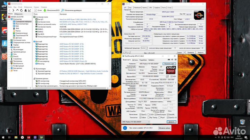Click the Ryzen logo in CPU-Z

click(199, 15)
